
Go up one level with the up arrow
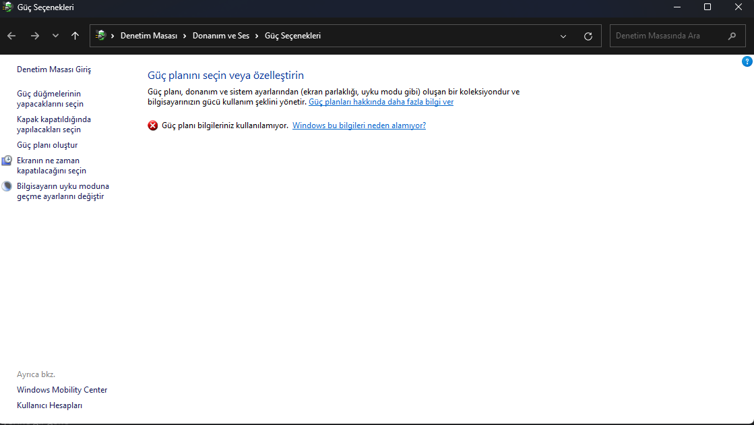tap(75, 36)
